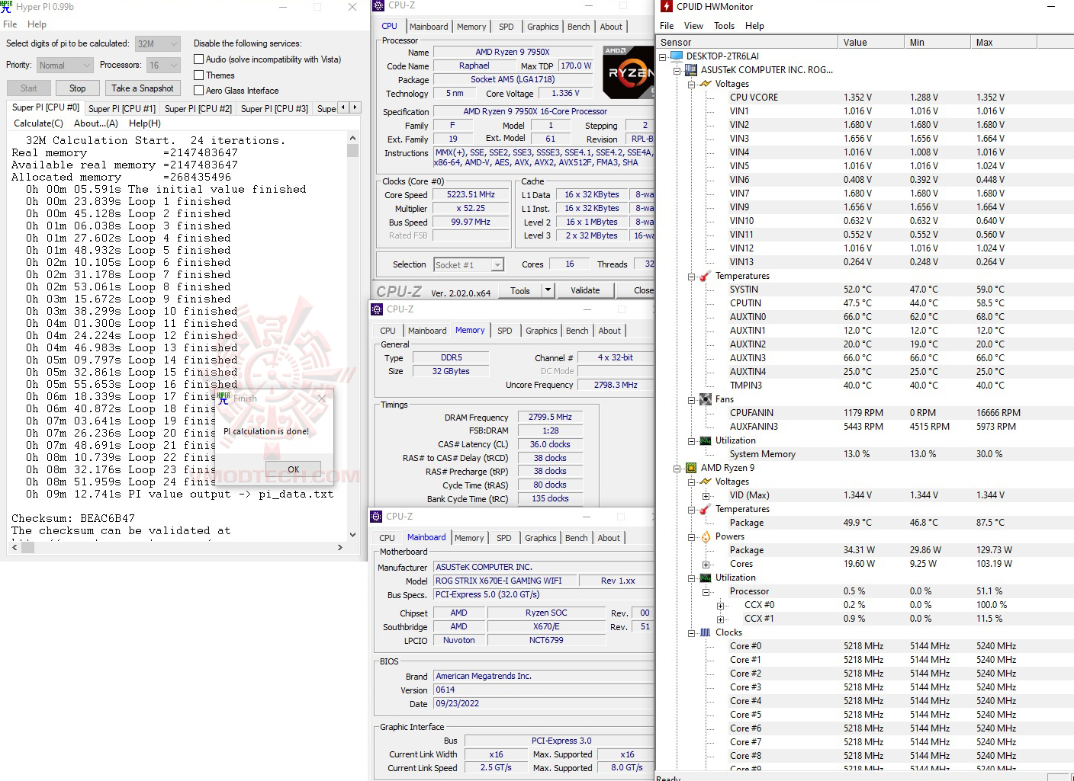Open the arrow menu next to CPU-Z Tools
1074x781 pixels.
pyautogui.click(x=548, y=290)
